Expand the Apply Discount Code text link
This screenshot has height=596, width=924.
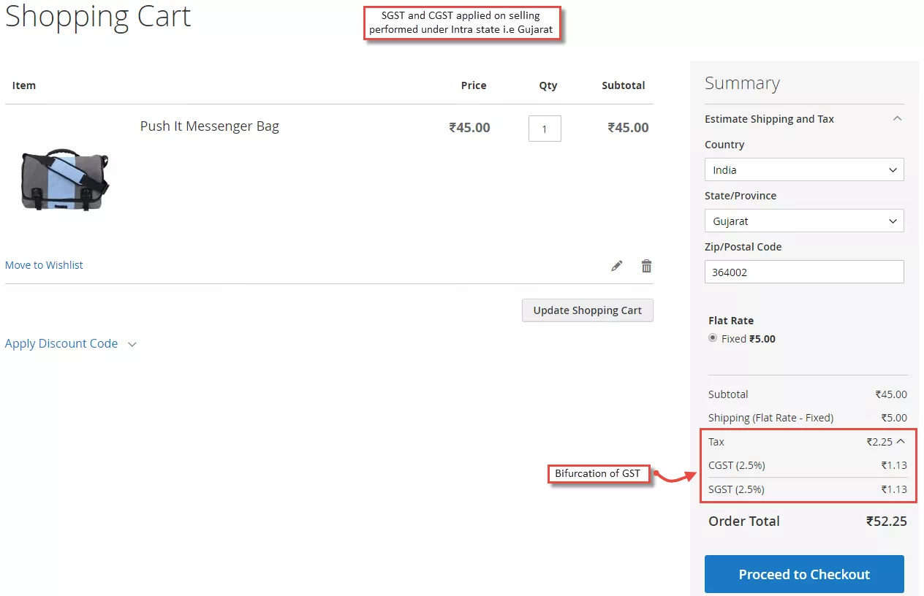click(x=61, y=344)
